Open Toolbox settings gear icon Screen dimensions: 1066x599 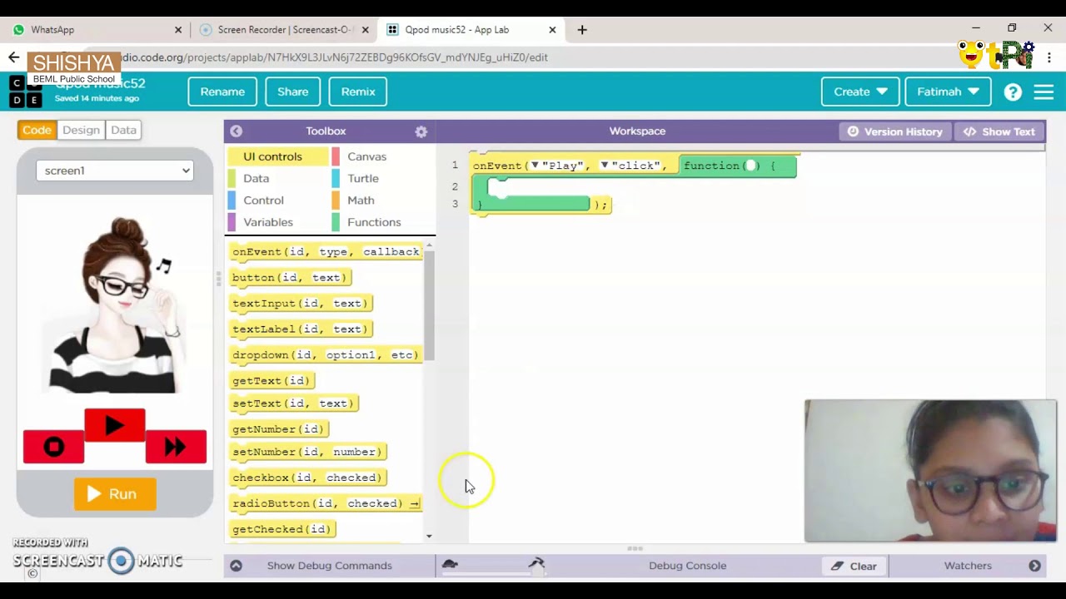[x=421, y=131]
